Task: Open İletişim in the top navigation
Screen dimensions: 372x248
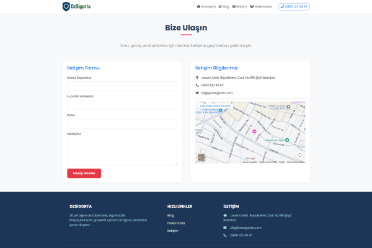Action: (x=240, y=6)
